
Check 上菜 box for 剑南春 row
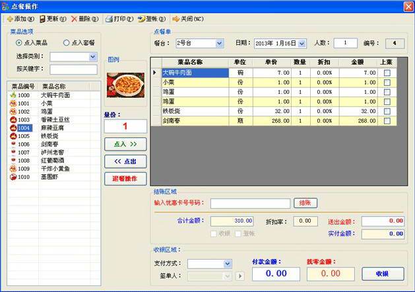387,121
